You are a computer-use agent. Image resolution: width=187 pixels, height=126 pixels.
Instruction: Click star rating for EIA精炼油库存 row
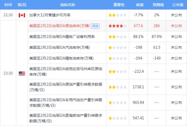(118, 58)
